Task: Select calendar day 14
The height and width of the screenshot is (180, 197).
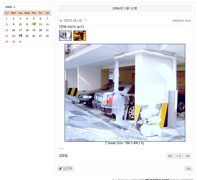Action: (47, 24)
